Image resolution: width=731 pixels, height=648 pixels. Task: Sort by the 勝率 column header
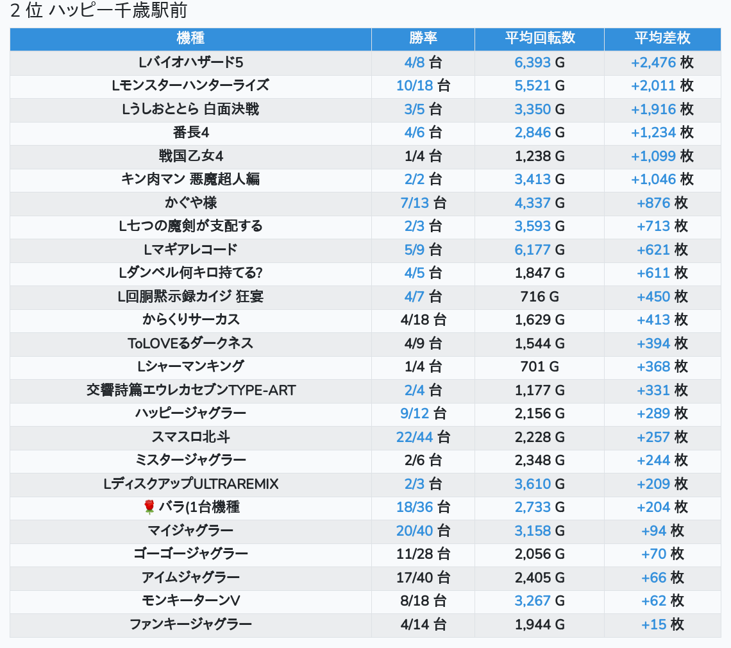[x=423, y=38]
